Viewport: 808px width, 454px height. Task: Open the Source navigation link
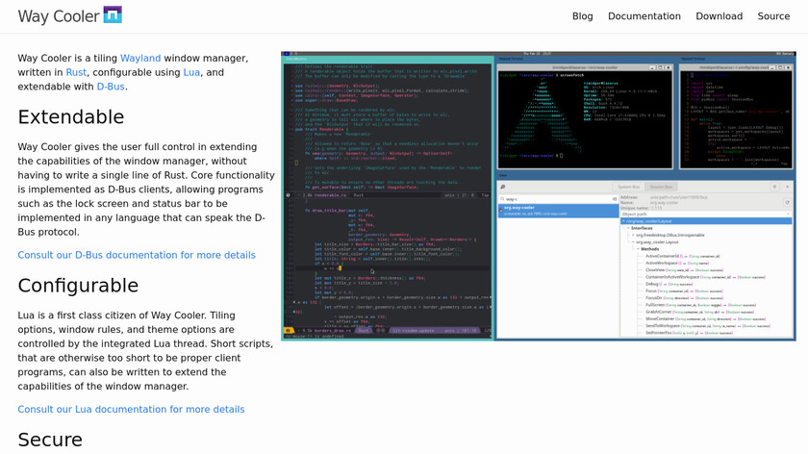click(772, 16)
